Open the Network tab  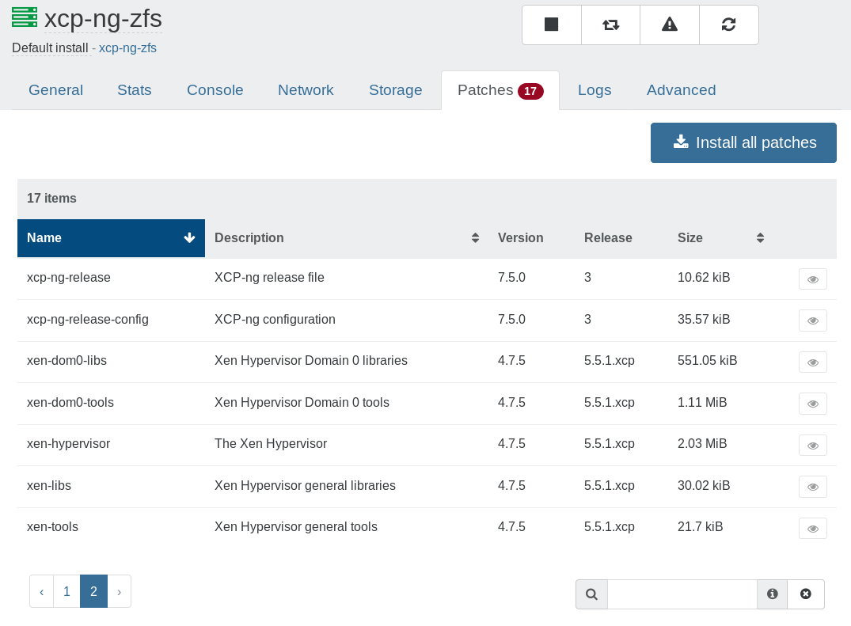coord(306,90)
